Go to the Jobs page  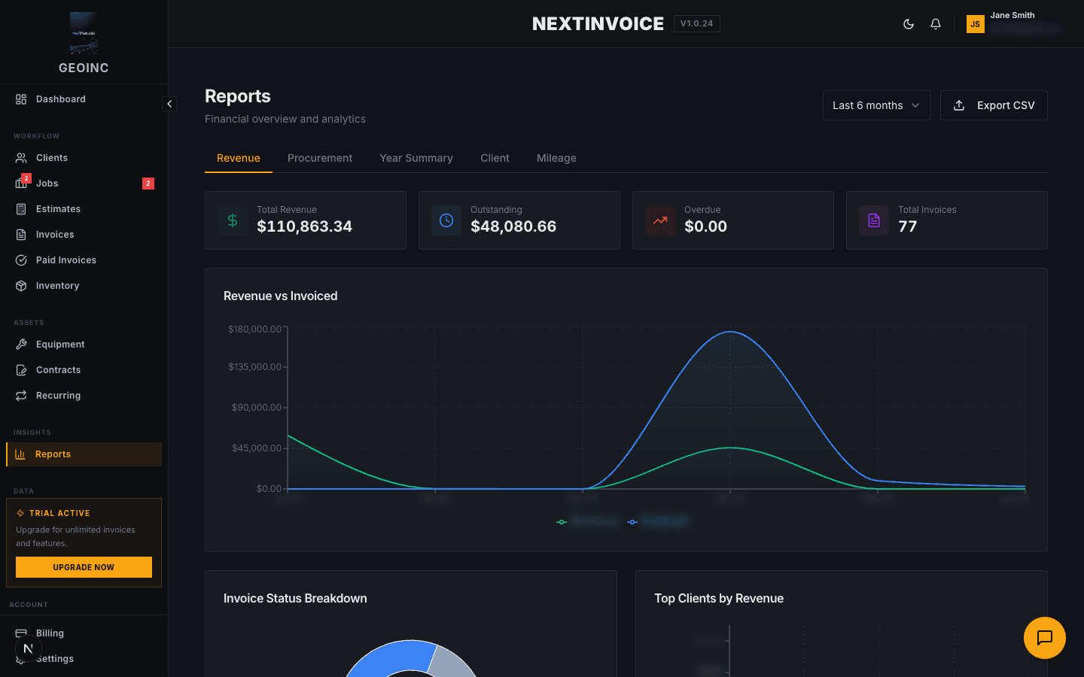[x=84, y=184]
